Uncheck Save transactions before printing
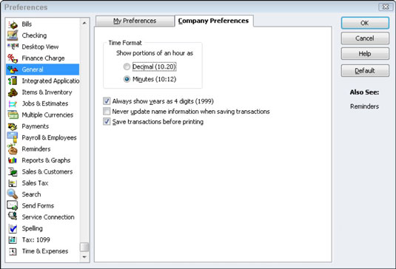Image resolution: width=396 pixels, height=269 pixels. tap(107, 121)
